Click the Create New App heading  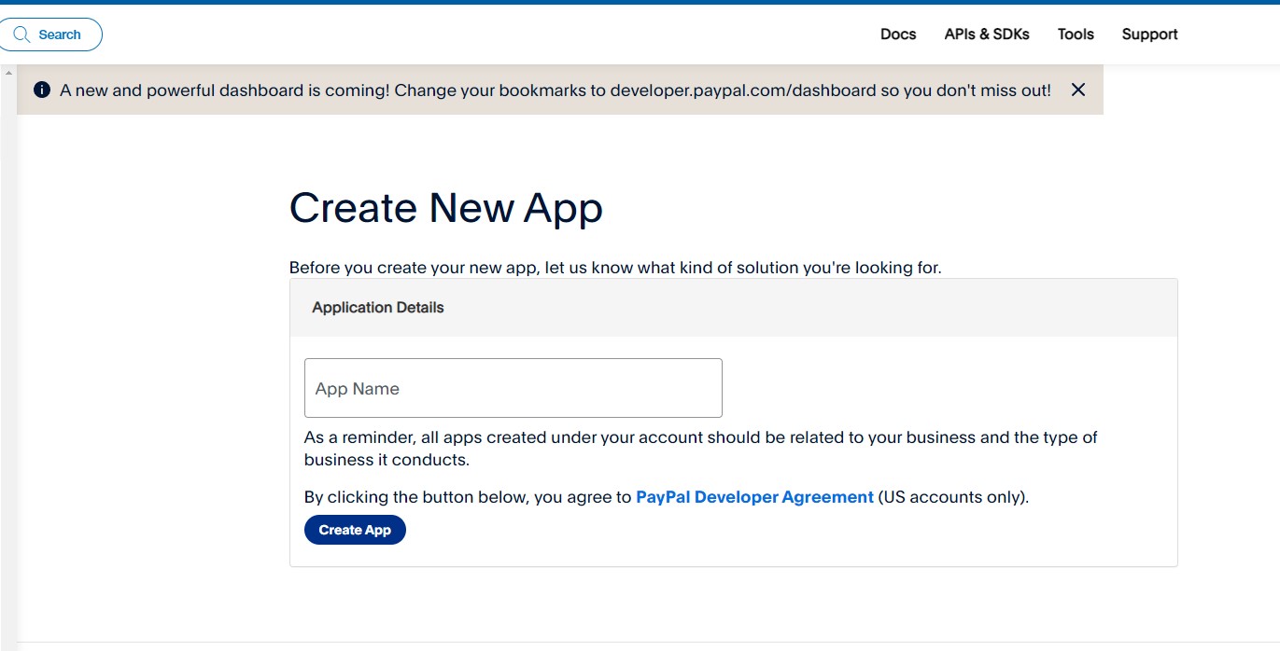(x=446, y=208)
